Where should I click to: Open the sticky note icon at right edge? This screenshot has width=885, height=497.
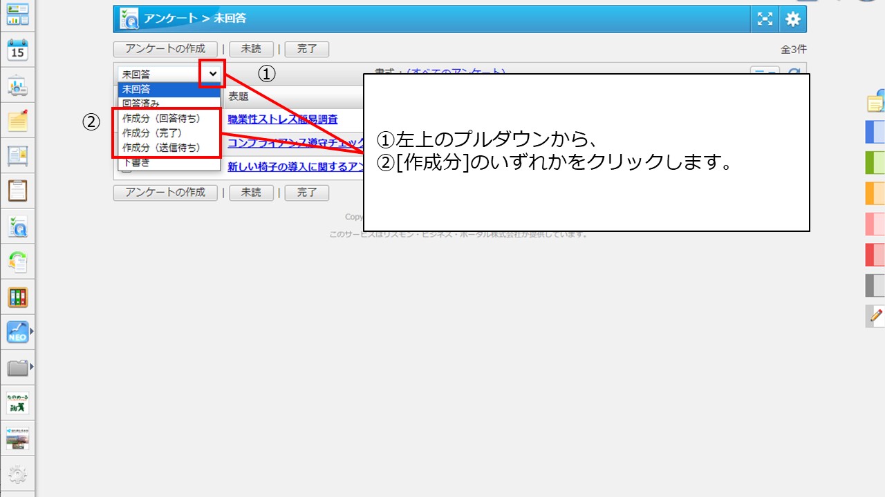tap(876, 103)
